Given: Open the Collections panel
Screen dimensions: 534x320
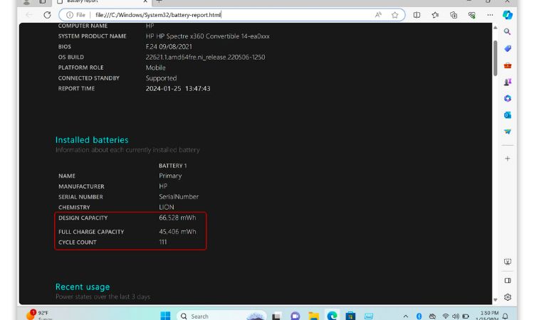Looking at the screenshot, I should coord(454,15).
